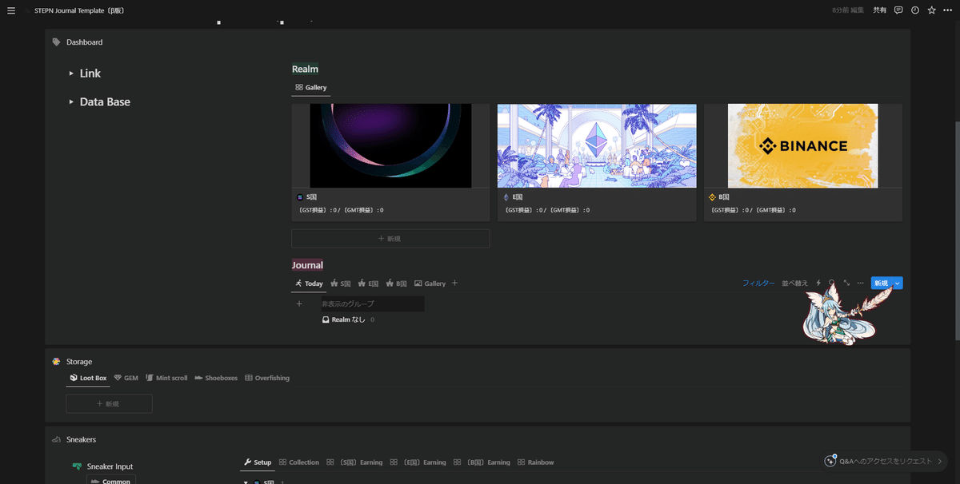Click the S国 card Solana icon

[x=300, y=196]
